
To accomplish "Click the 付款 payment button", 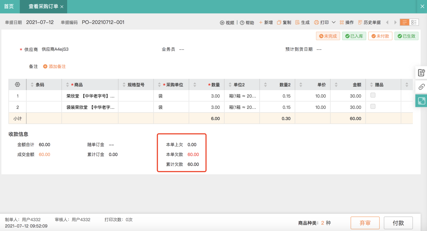I will [398, 223].
